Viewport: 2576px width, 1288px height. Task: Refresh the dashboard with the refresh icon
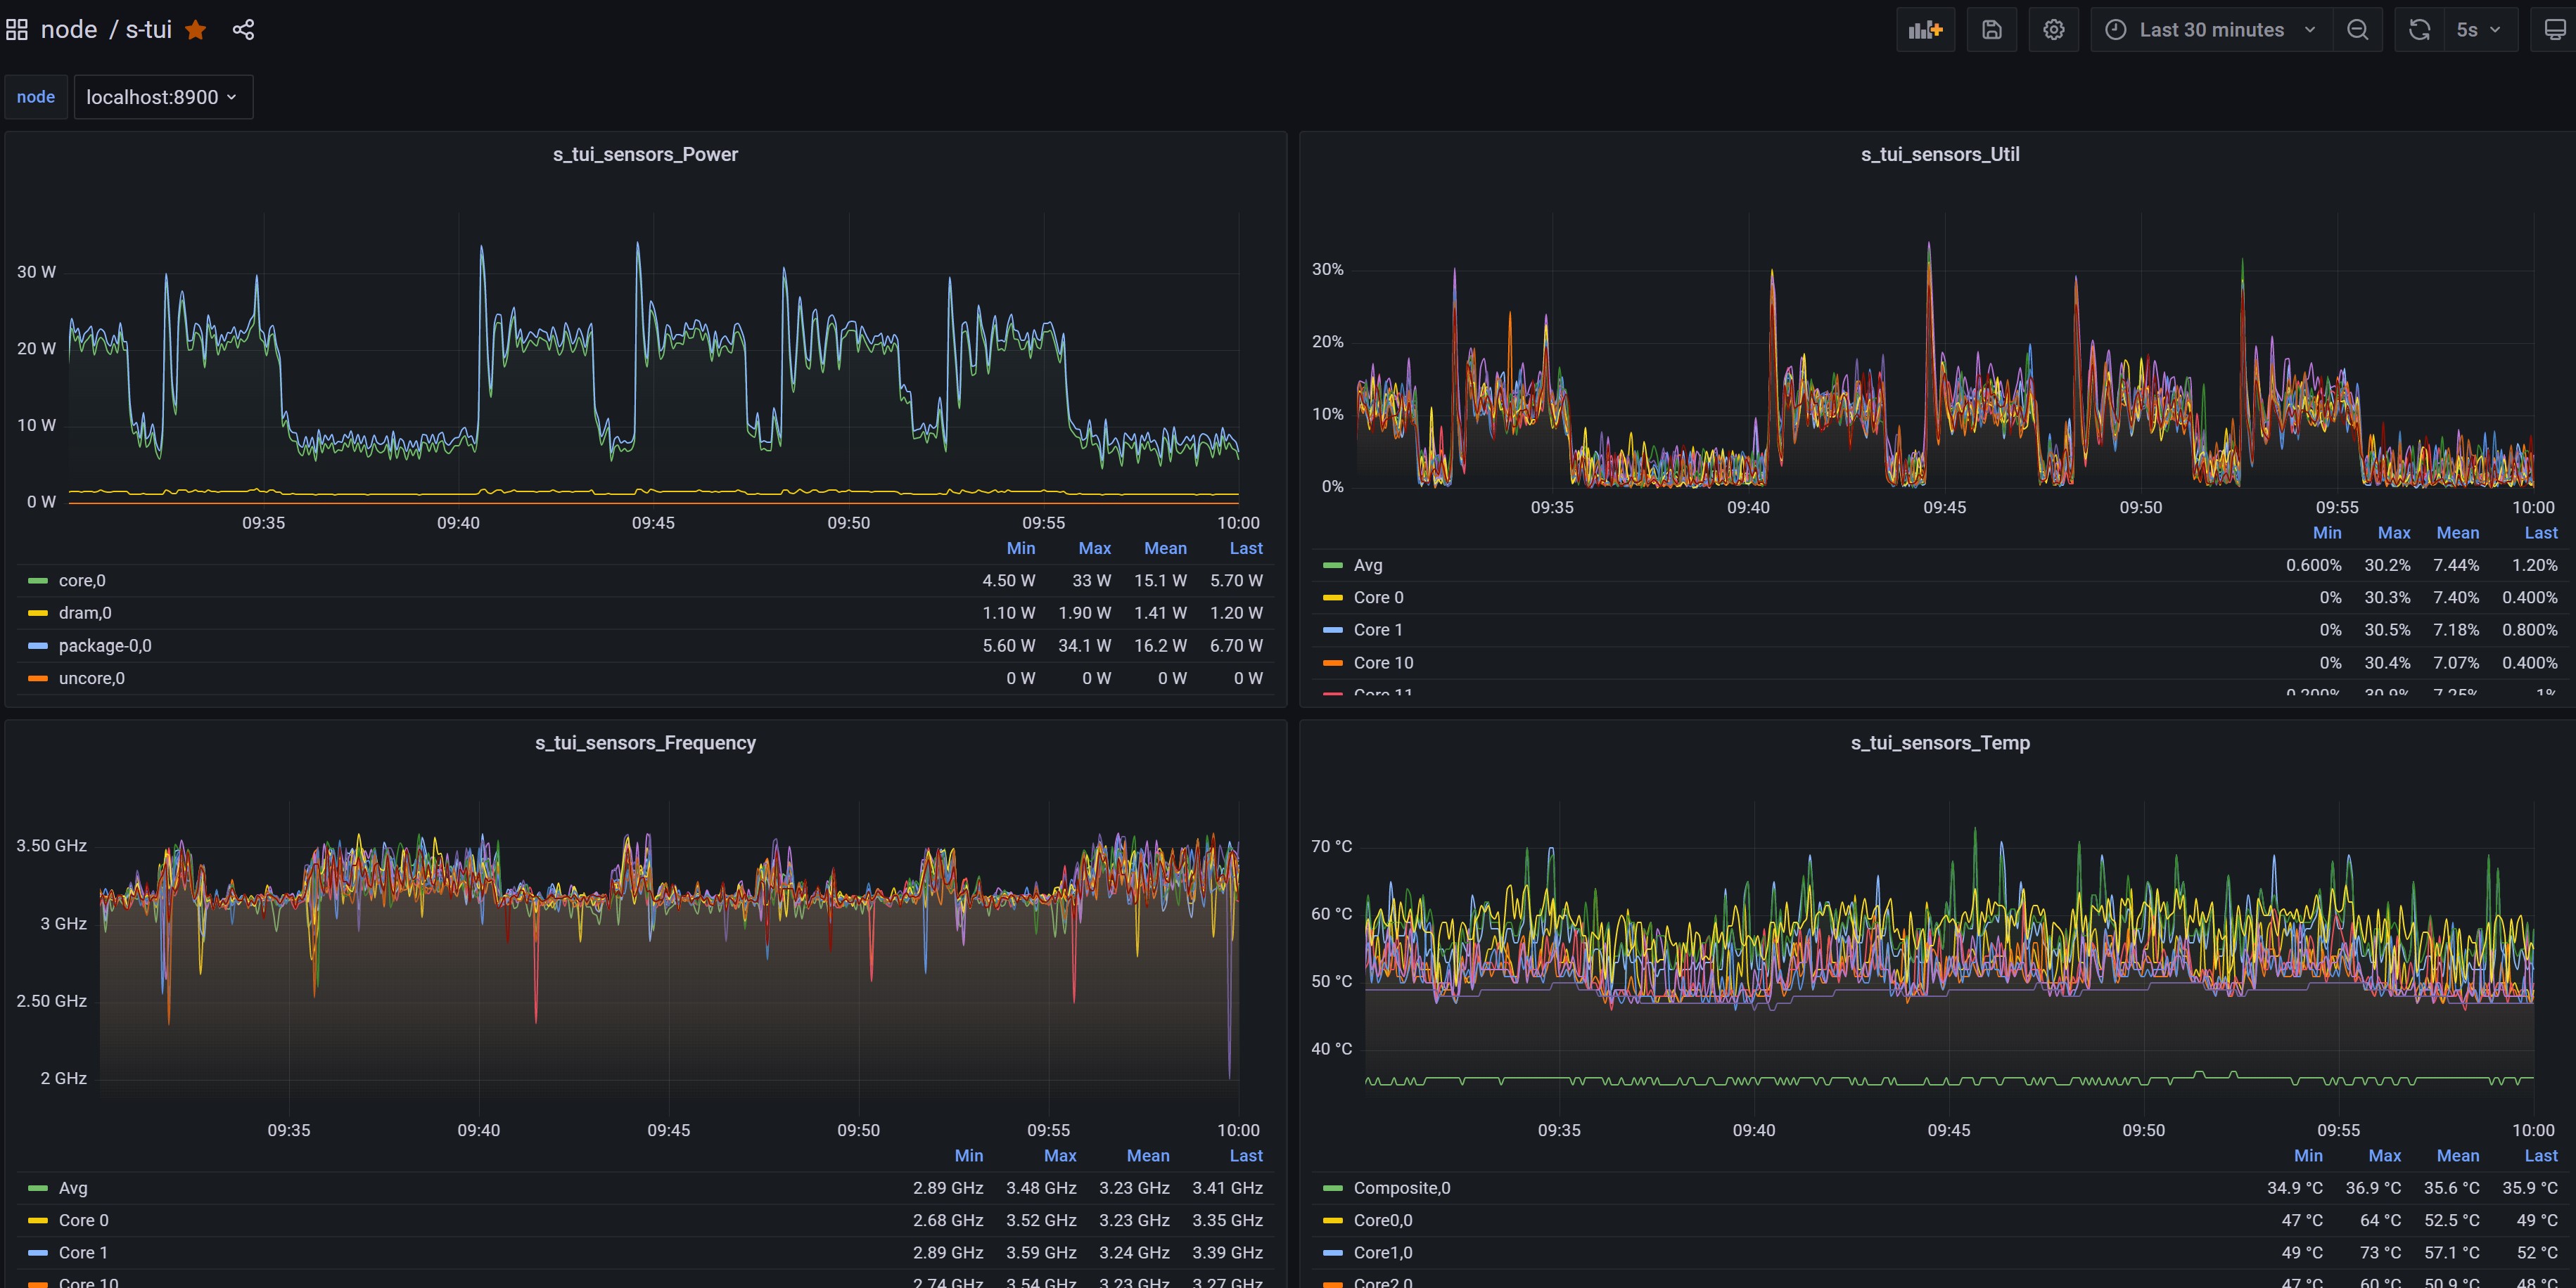coord(2419,29)
